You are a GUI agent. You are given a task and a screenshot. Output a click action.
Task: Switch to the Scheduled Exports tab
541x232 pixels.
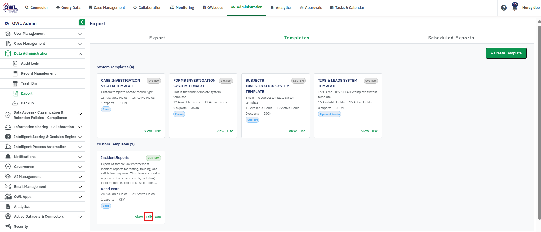451,38
